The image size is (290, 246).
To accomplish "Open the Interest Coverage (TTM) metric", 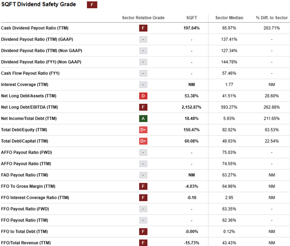I will point(24,85).
